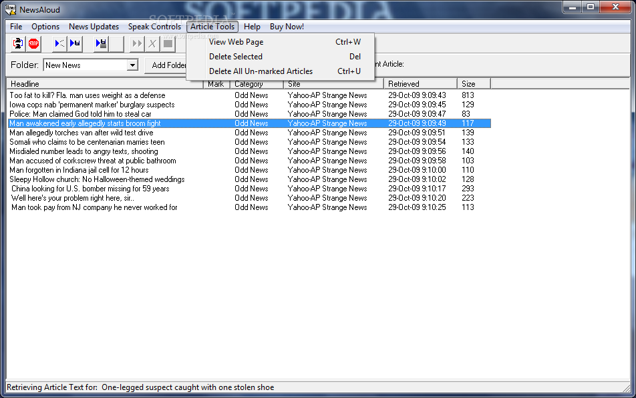Screen dimensions: 636x398
Task: Click the status bar retrieving article text
Action: [140, 387]
